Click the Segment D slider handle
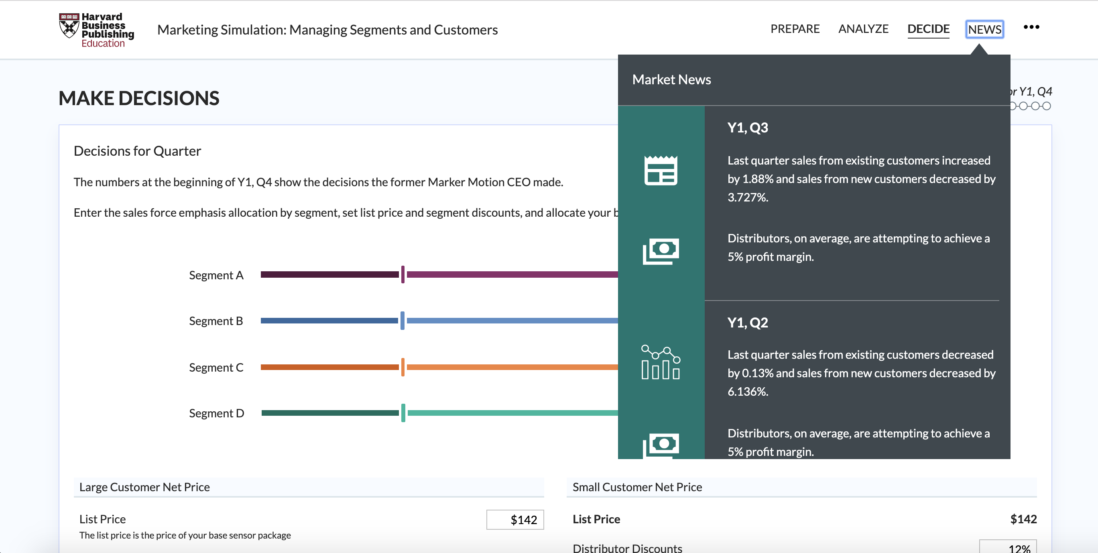Viewport: 1098px width, 553px height. pyautogui.click(x=403, y=413)
